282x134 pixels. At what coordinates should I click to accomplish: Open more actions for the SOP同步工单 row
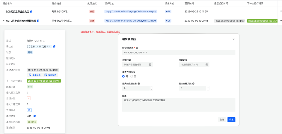pyautogui.click(x=281, y=11)
